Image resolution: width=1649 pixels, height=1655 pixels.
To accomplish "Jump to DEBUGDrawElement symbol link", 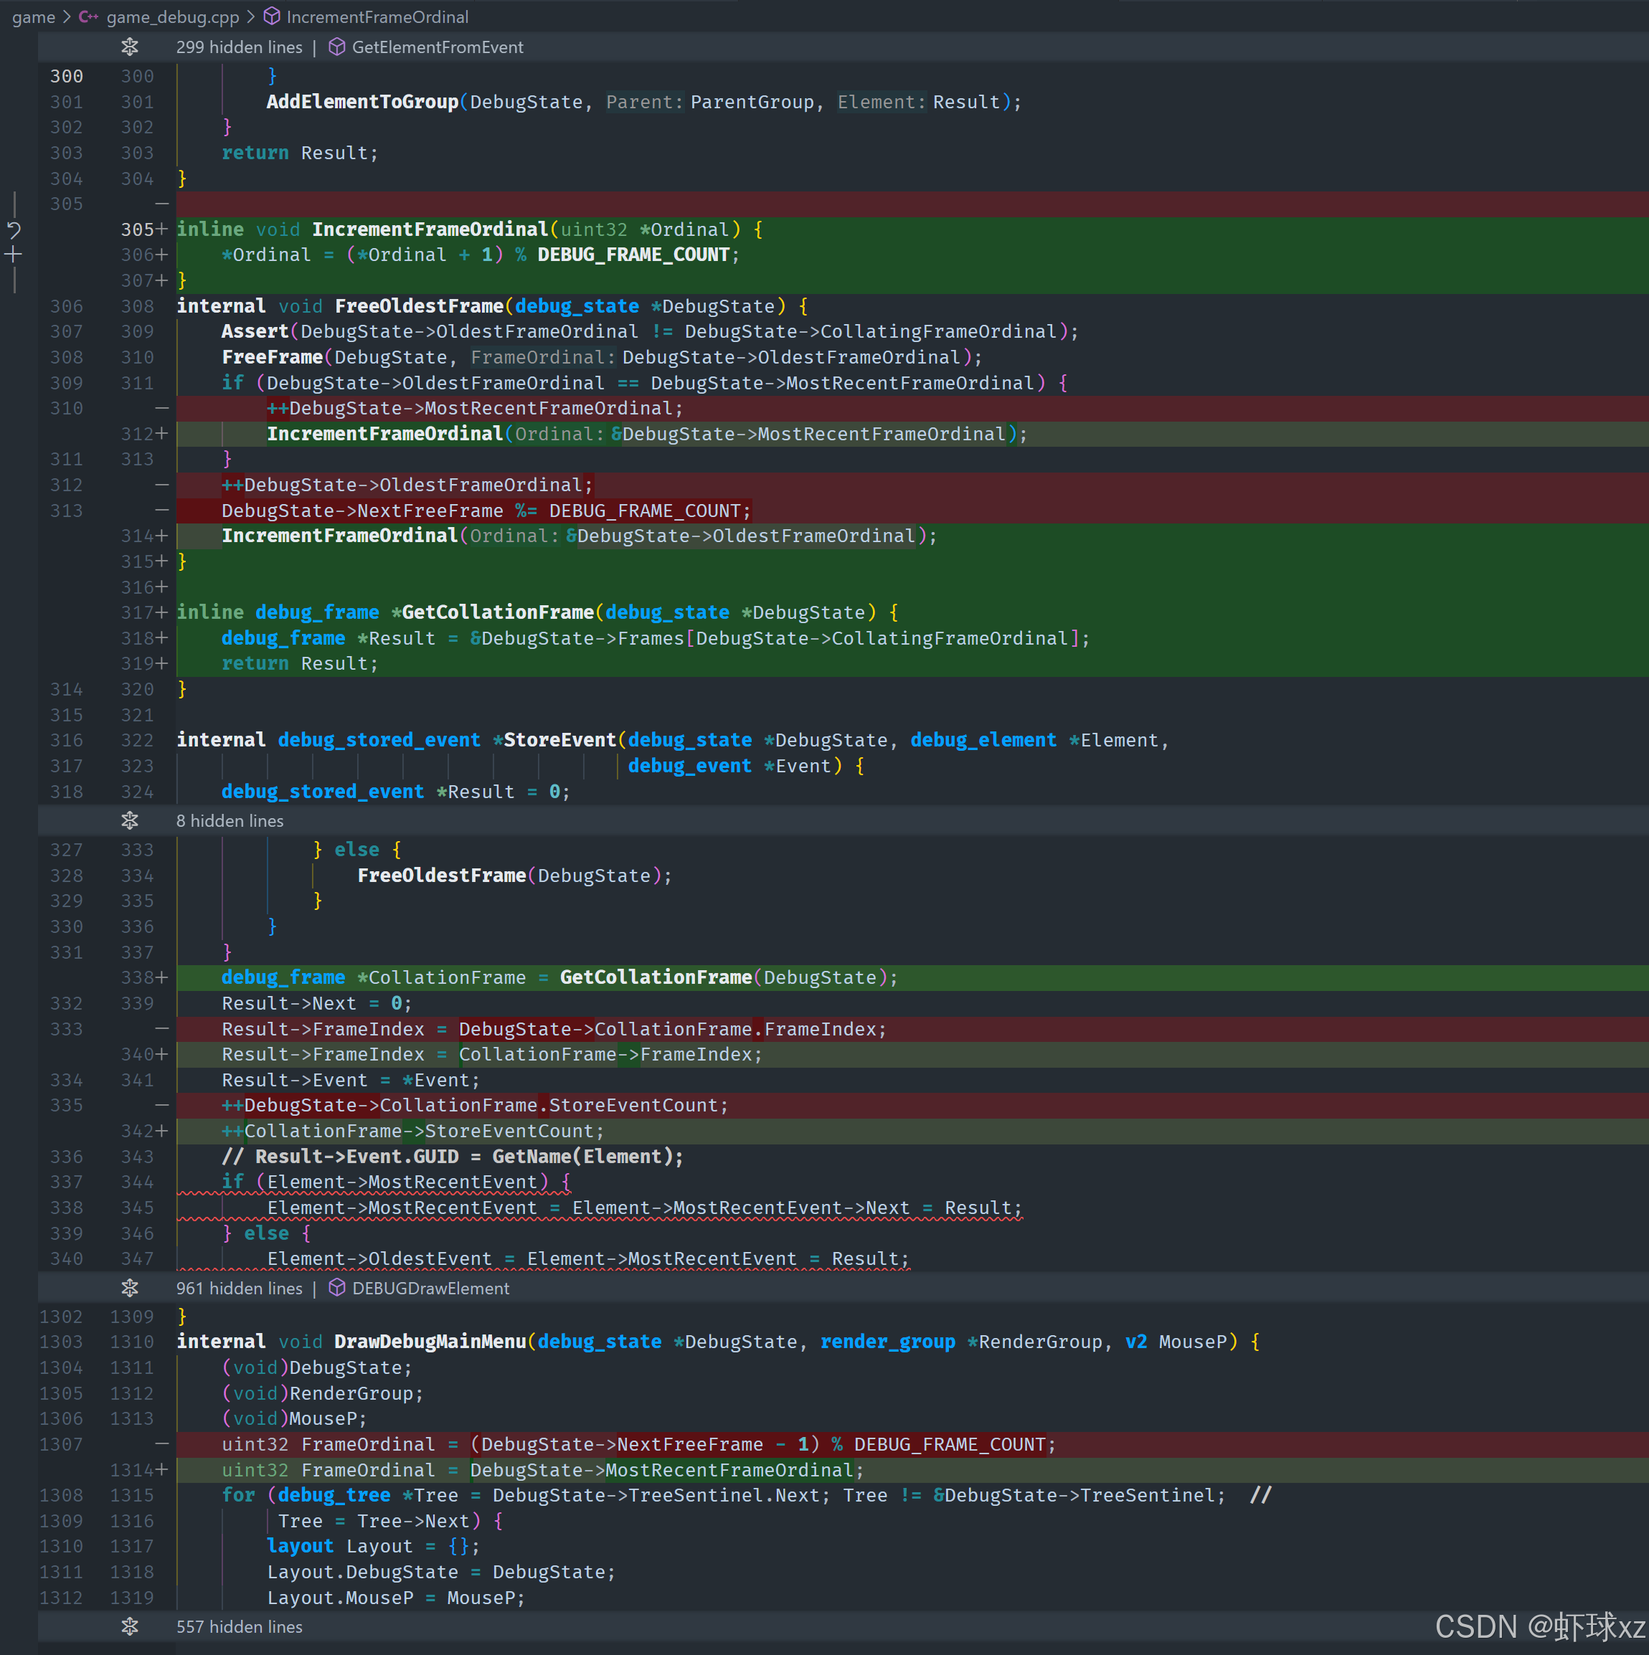I will pos(430,1288).
